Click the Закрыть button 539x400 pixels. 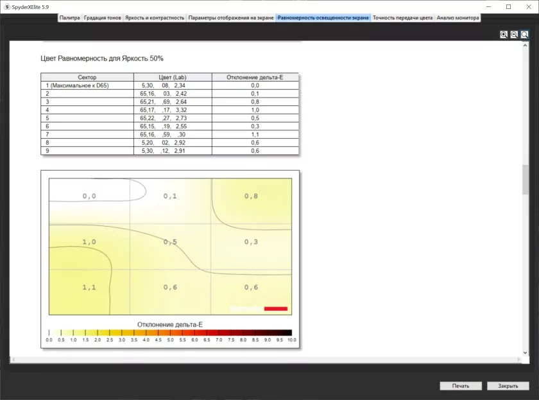[508, 386]
